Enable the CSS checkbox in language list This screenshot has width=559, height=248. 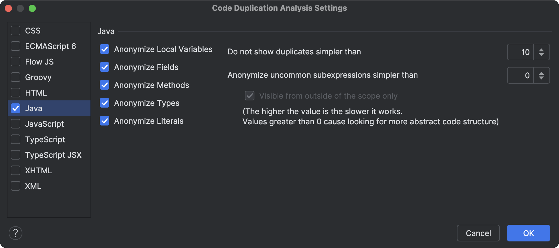15,30
